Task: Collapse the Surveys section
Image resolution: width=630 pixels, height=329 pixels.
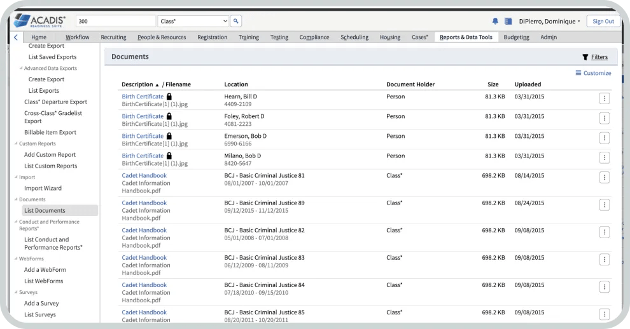Action: point(16,292)
